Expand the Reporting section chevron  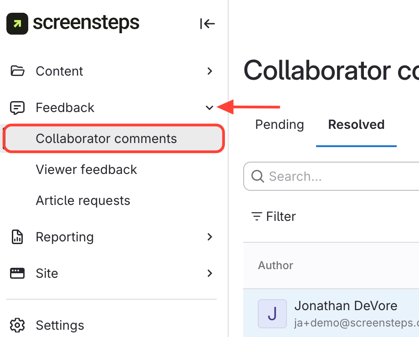pos(209,237)
